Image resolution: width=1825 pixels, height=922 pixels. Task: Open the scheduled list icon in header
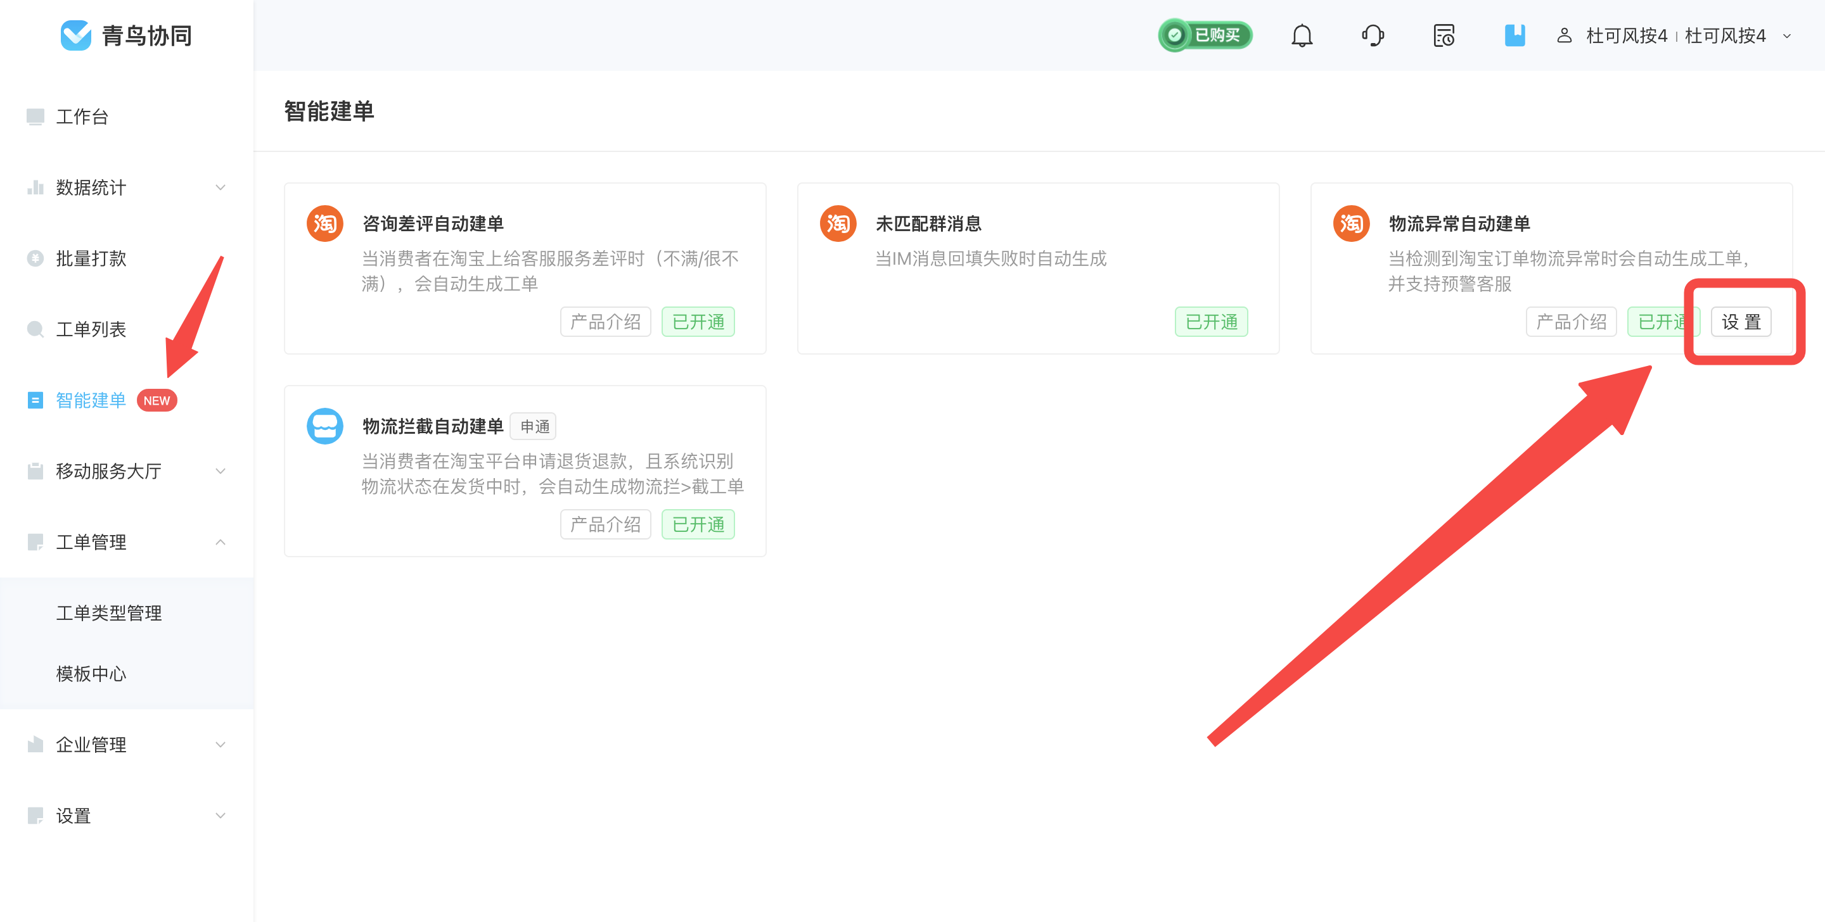pos(1443,35)
